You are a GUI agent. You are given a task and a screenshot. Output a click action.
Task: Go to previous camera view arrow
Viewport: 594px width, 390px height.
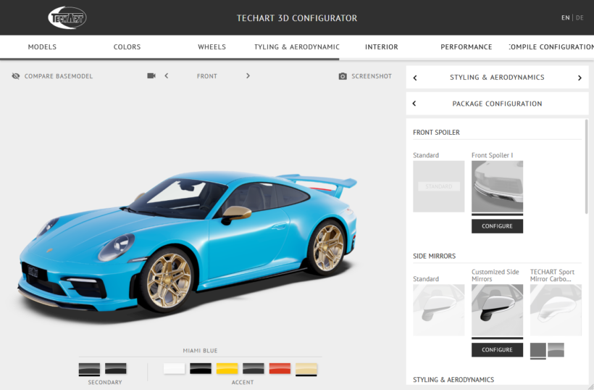pyautogui.click(x=167, y=76)
